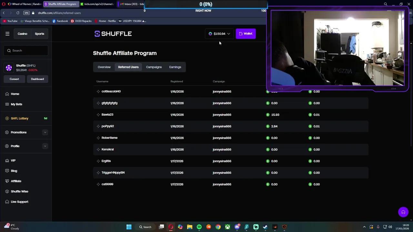Click the sidebar Search field
413x232 pixels.
pos(26,50)
